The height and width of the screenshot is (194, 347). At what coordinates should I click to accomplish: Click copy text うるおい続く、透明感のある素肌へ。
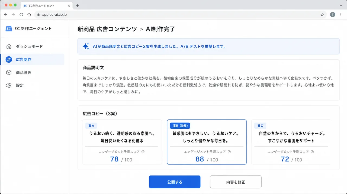coord(122,134)
